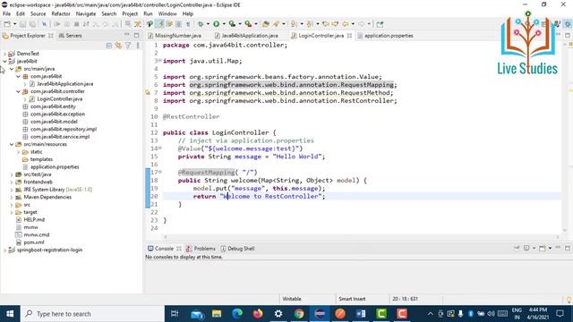Click the Display Selected Console icon
573x322 pixels.
[x=526, y=248]
